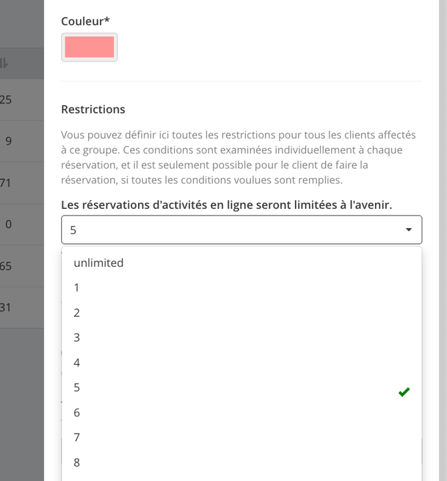Collapse the reservation limit dropdown arrow

409,229
